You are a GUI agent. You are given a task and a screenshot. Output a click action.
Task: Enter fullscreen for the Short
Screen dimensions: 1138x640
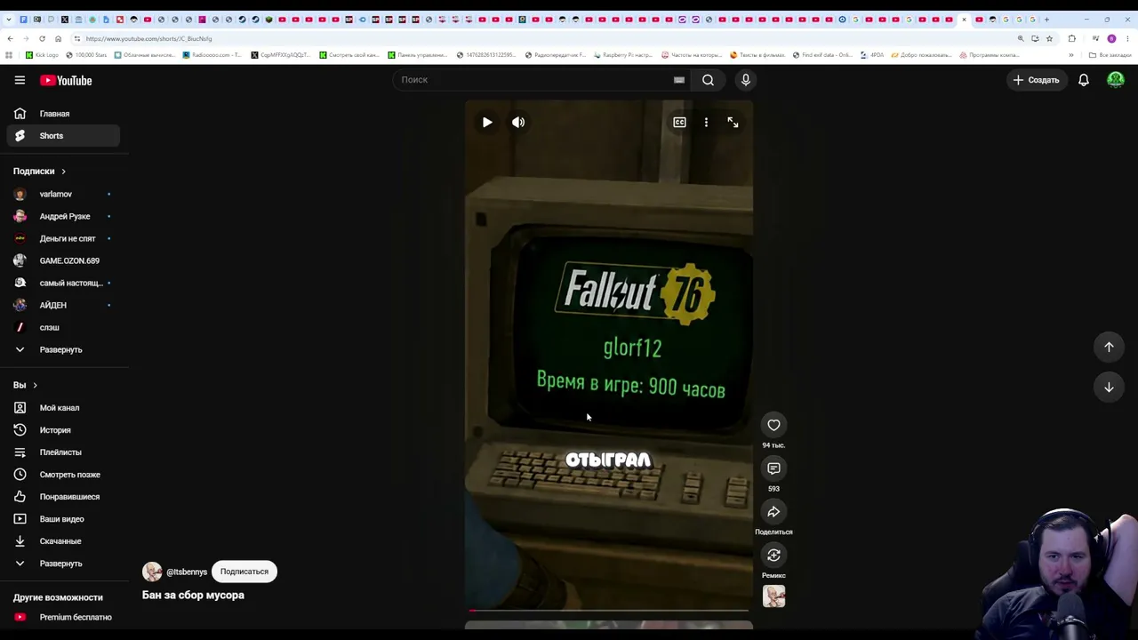coord(733,122)
